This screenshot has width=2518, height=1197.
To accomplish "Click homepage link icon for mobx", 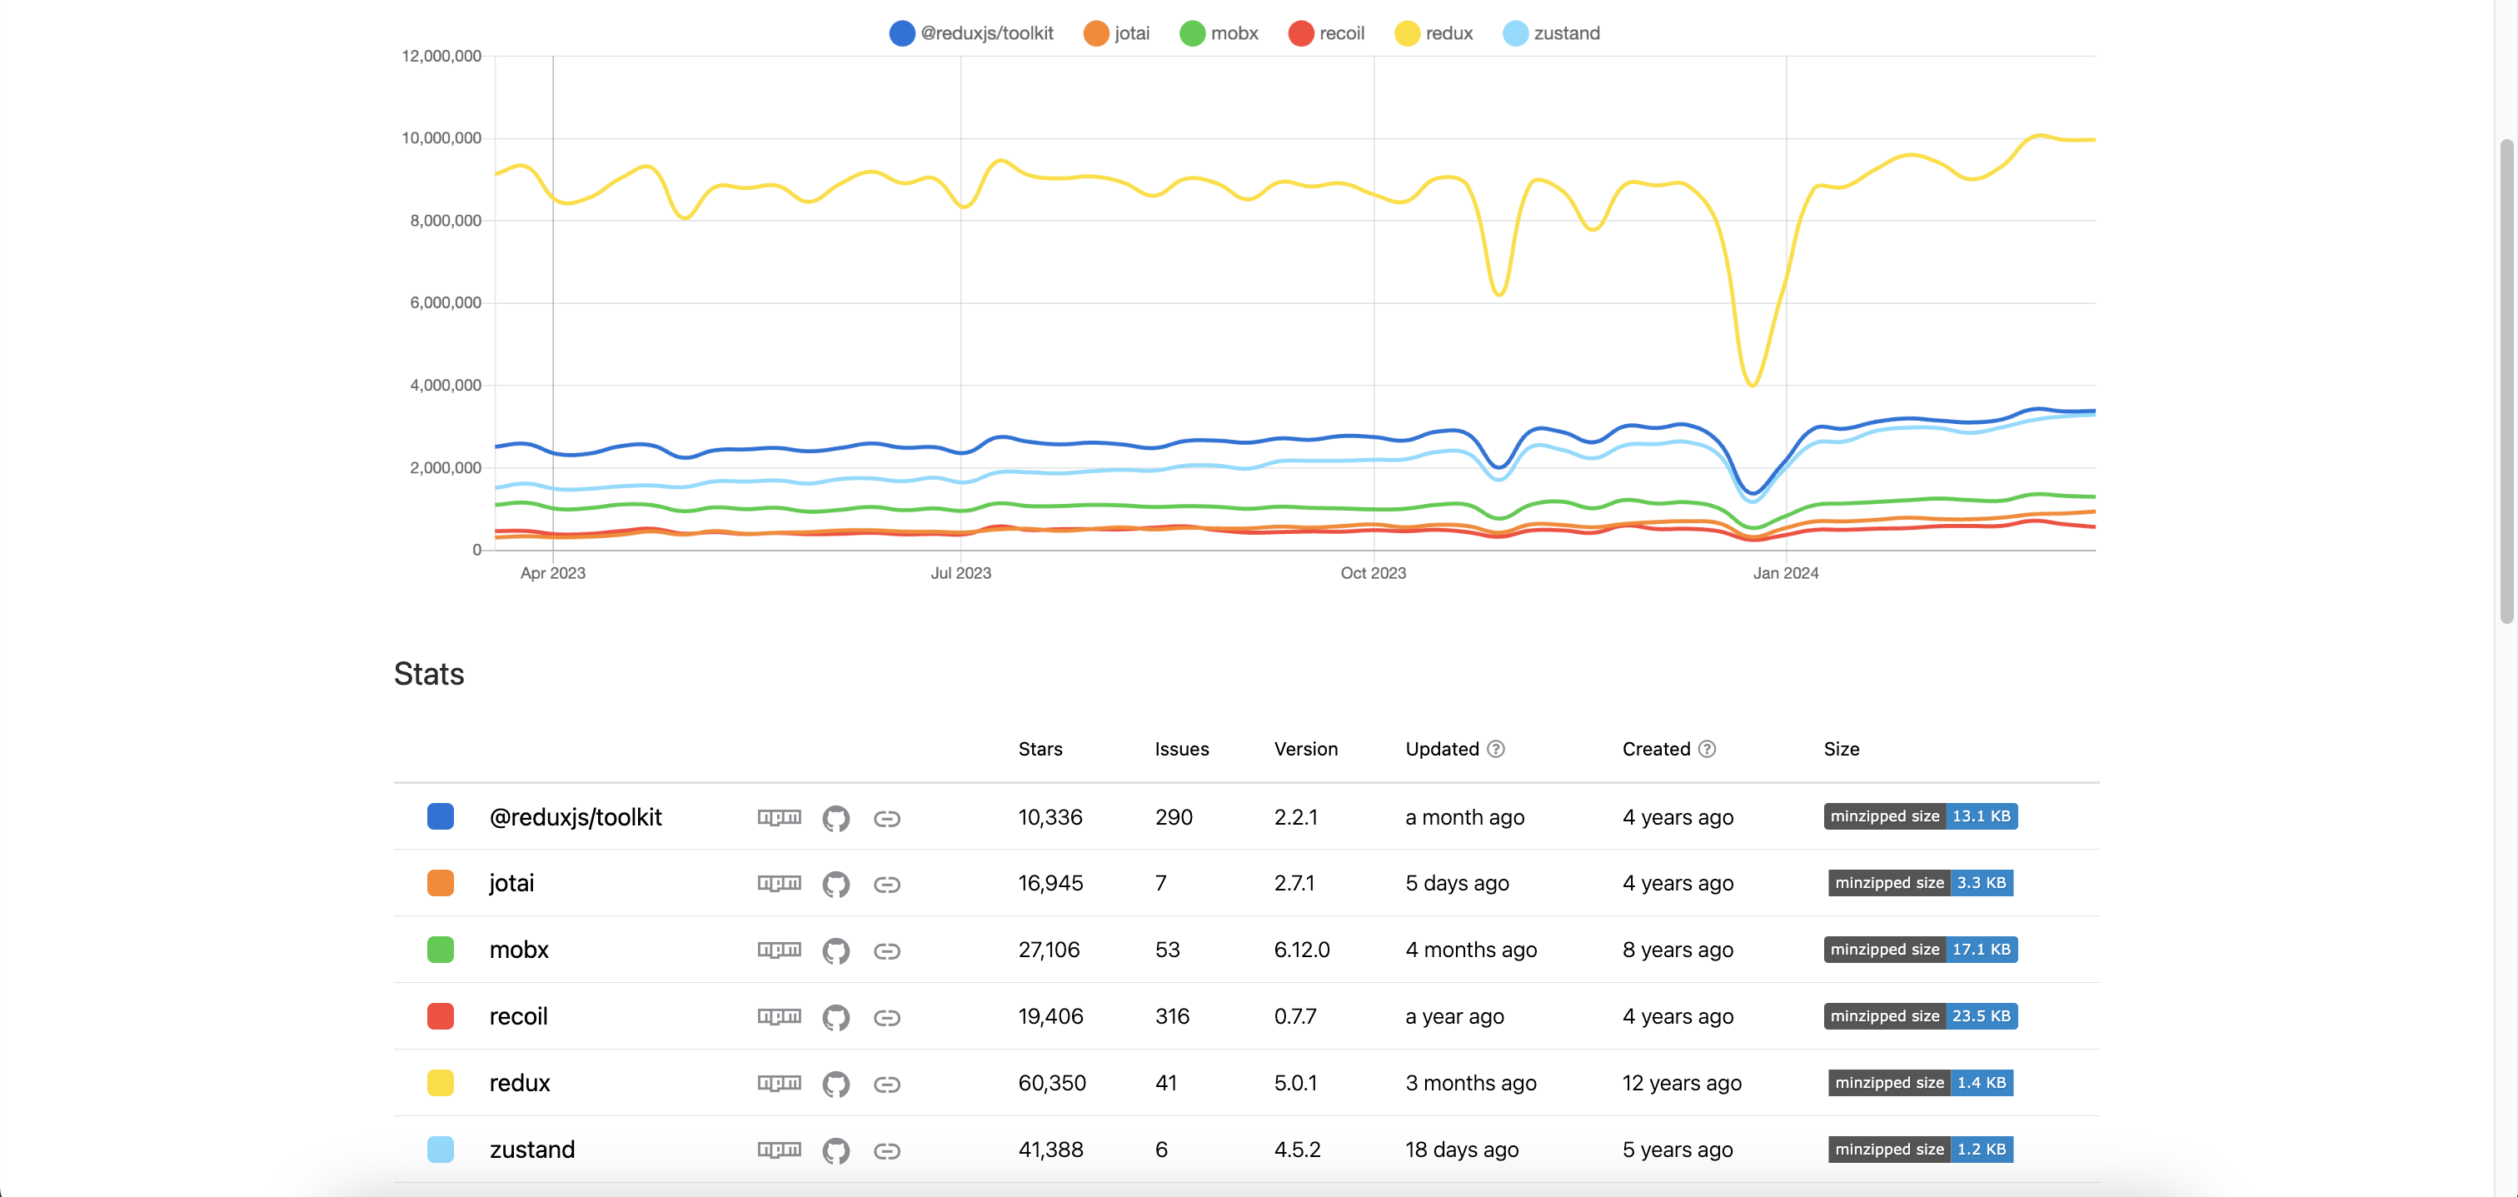I will point(886,950).
